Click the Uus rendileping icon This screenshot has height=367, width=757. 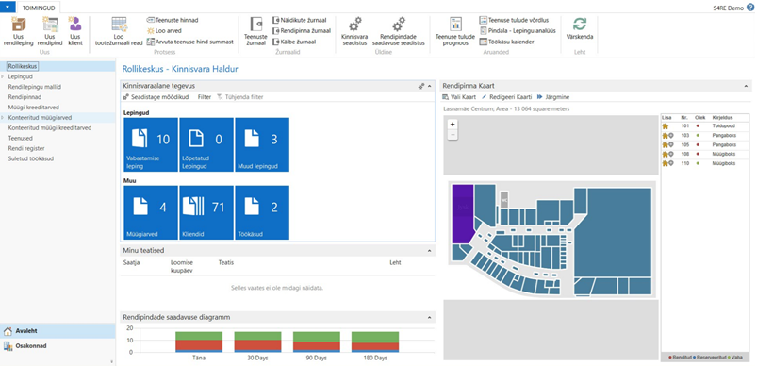click(x=19, y=25)
